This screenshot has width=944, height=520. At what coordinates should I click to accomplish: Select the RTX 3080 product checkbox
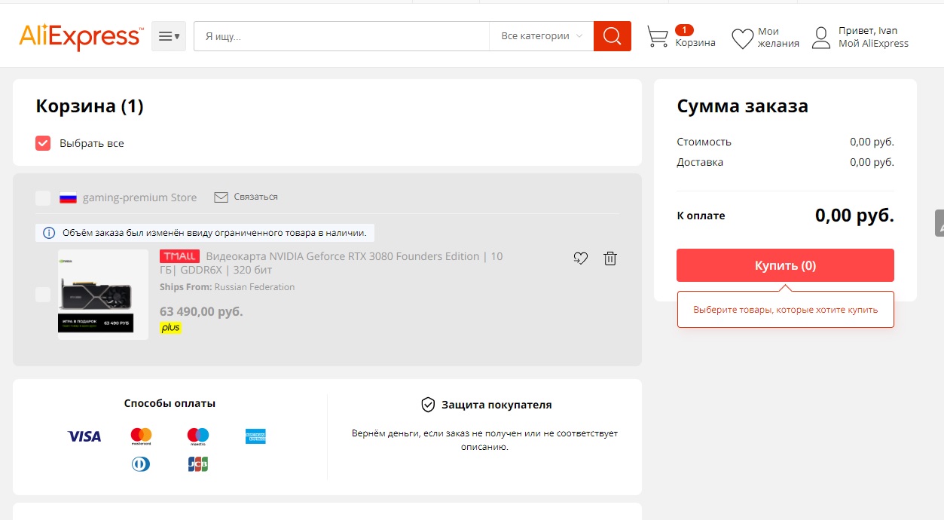(43, 295)
